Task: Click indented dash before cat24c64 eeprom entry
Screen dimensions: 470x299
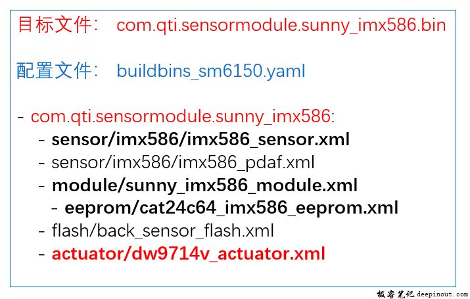Action: click(x=55, y=209)
